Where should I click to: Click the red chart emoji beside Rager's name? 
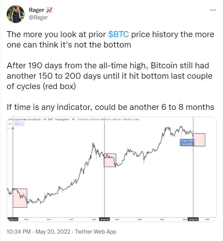coord(49,10)
